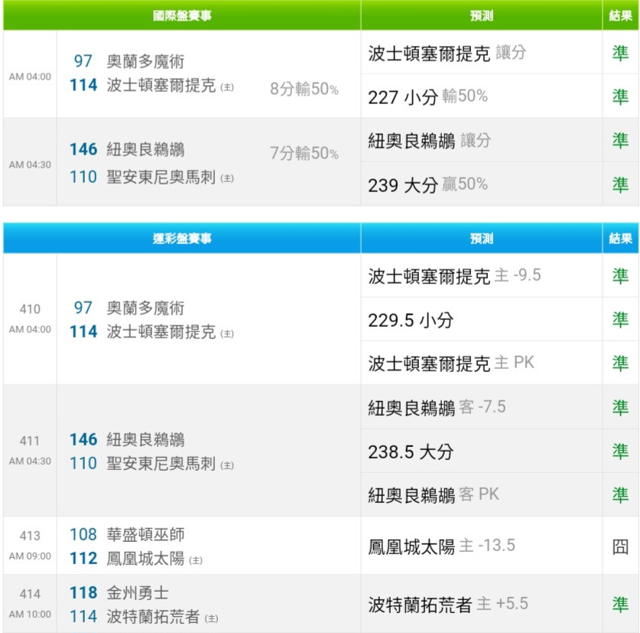
Task: Click the 準 result beside 紐奧良鵜鶘 客 PK
Action: 620,495
